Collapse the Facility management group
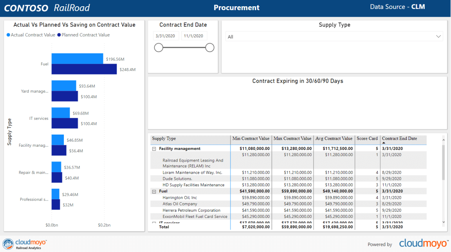 click(153, 149)
